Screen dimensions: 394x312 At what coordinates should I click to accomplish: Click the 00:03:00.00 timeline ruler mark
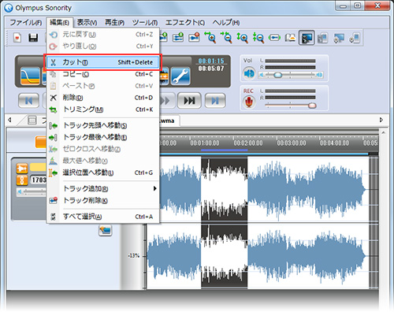click(x=292, y=143)
